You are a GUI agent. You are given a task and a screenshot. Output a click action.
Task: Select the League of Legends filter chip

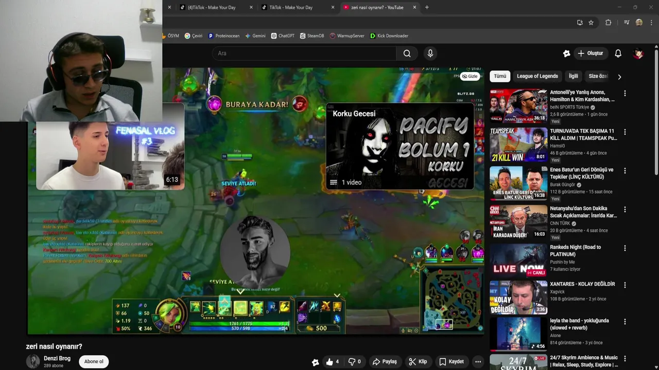tap(537, 76)
